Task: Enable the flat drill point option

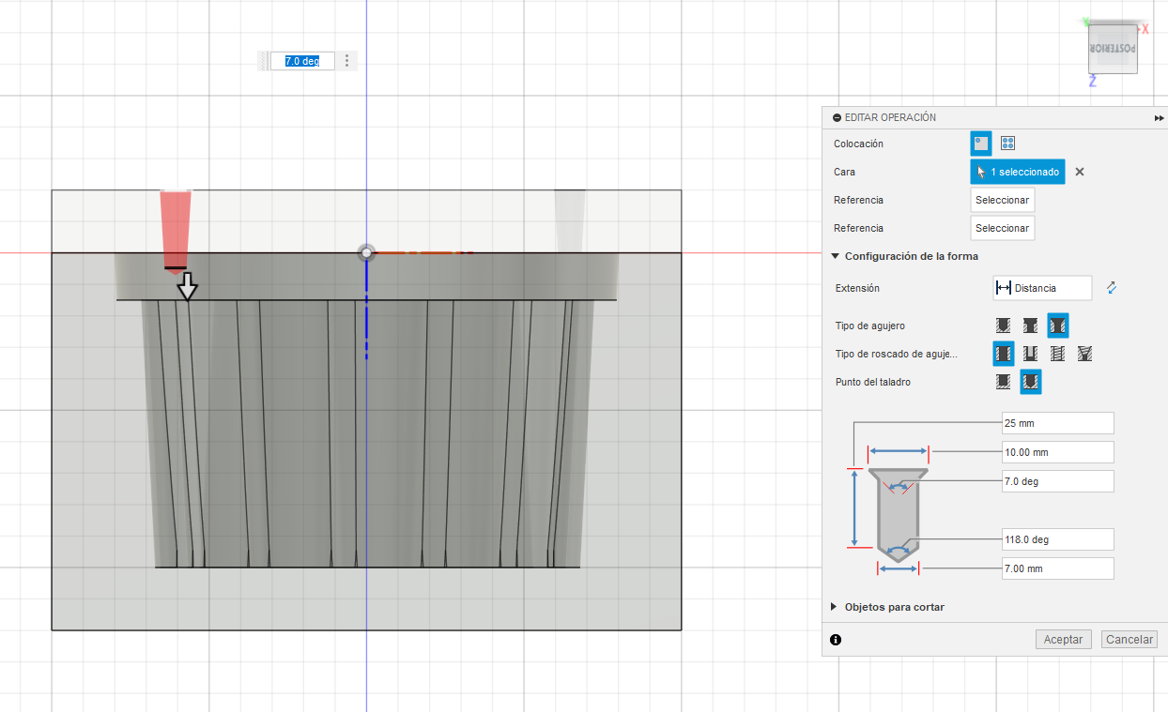Action: (1003, 382)
